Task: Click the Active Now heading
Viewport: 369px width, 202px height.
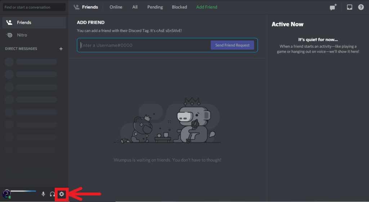Action: (x=287, y=24)
